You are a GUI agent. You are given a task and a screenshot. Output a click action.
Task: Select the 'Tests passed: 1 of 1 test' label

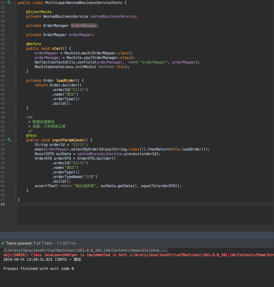point(27,243)
